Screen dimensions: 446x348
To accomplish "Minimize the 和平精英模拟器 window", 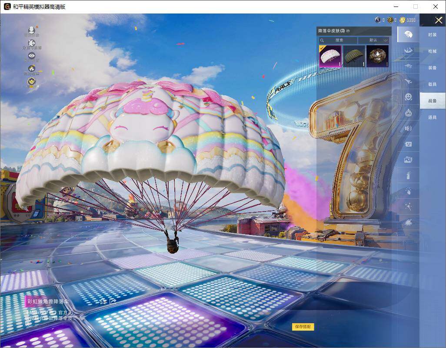I will 396,7.
